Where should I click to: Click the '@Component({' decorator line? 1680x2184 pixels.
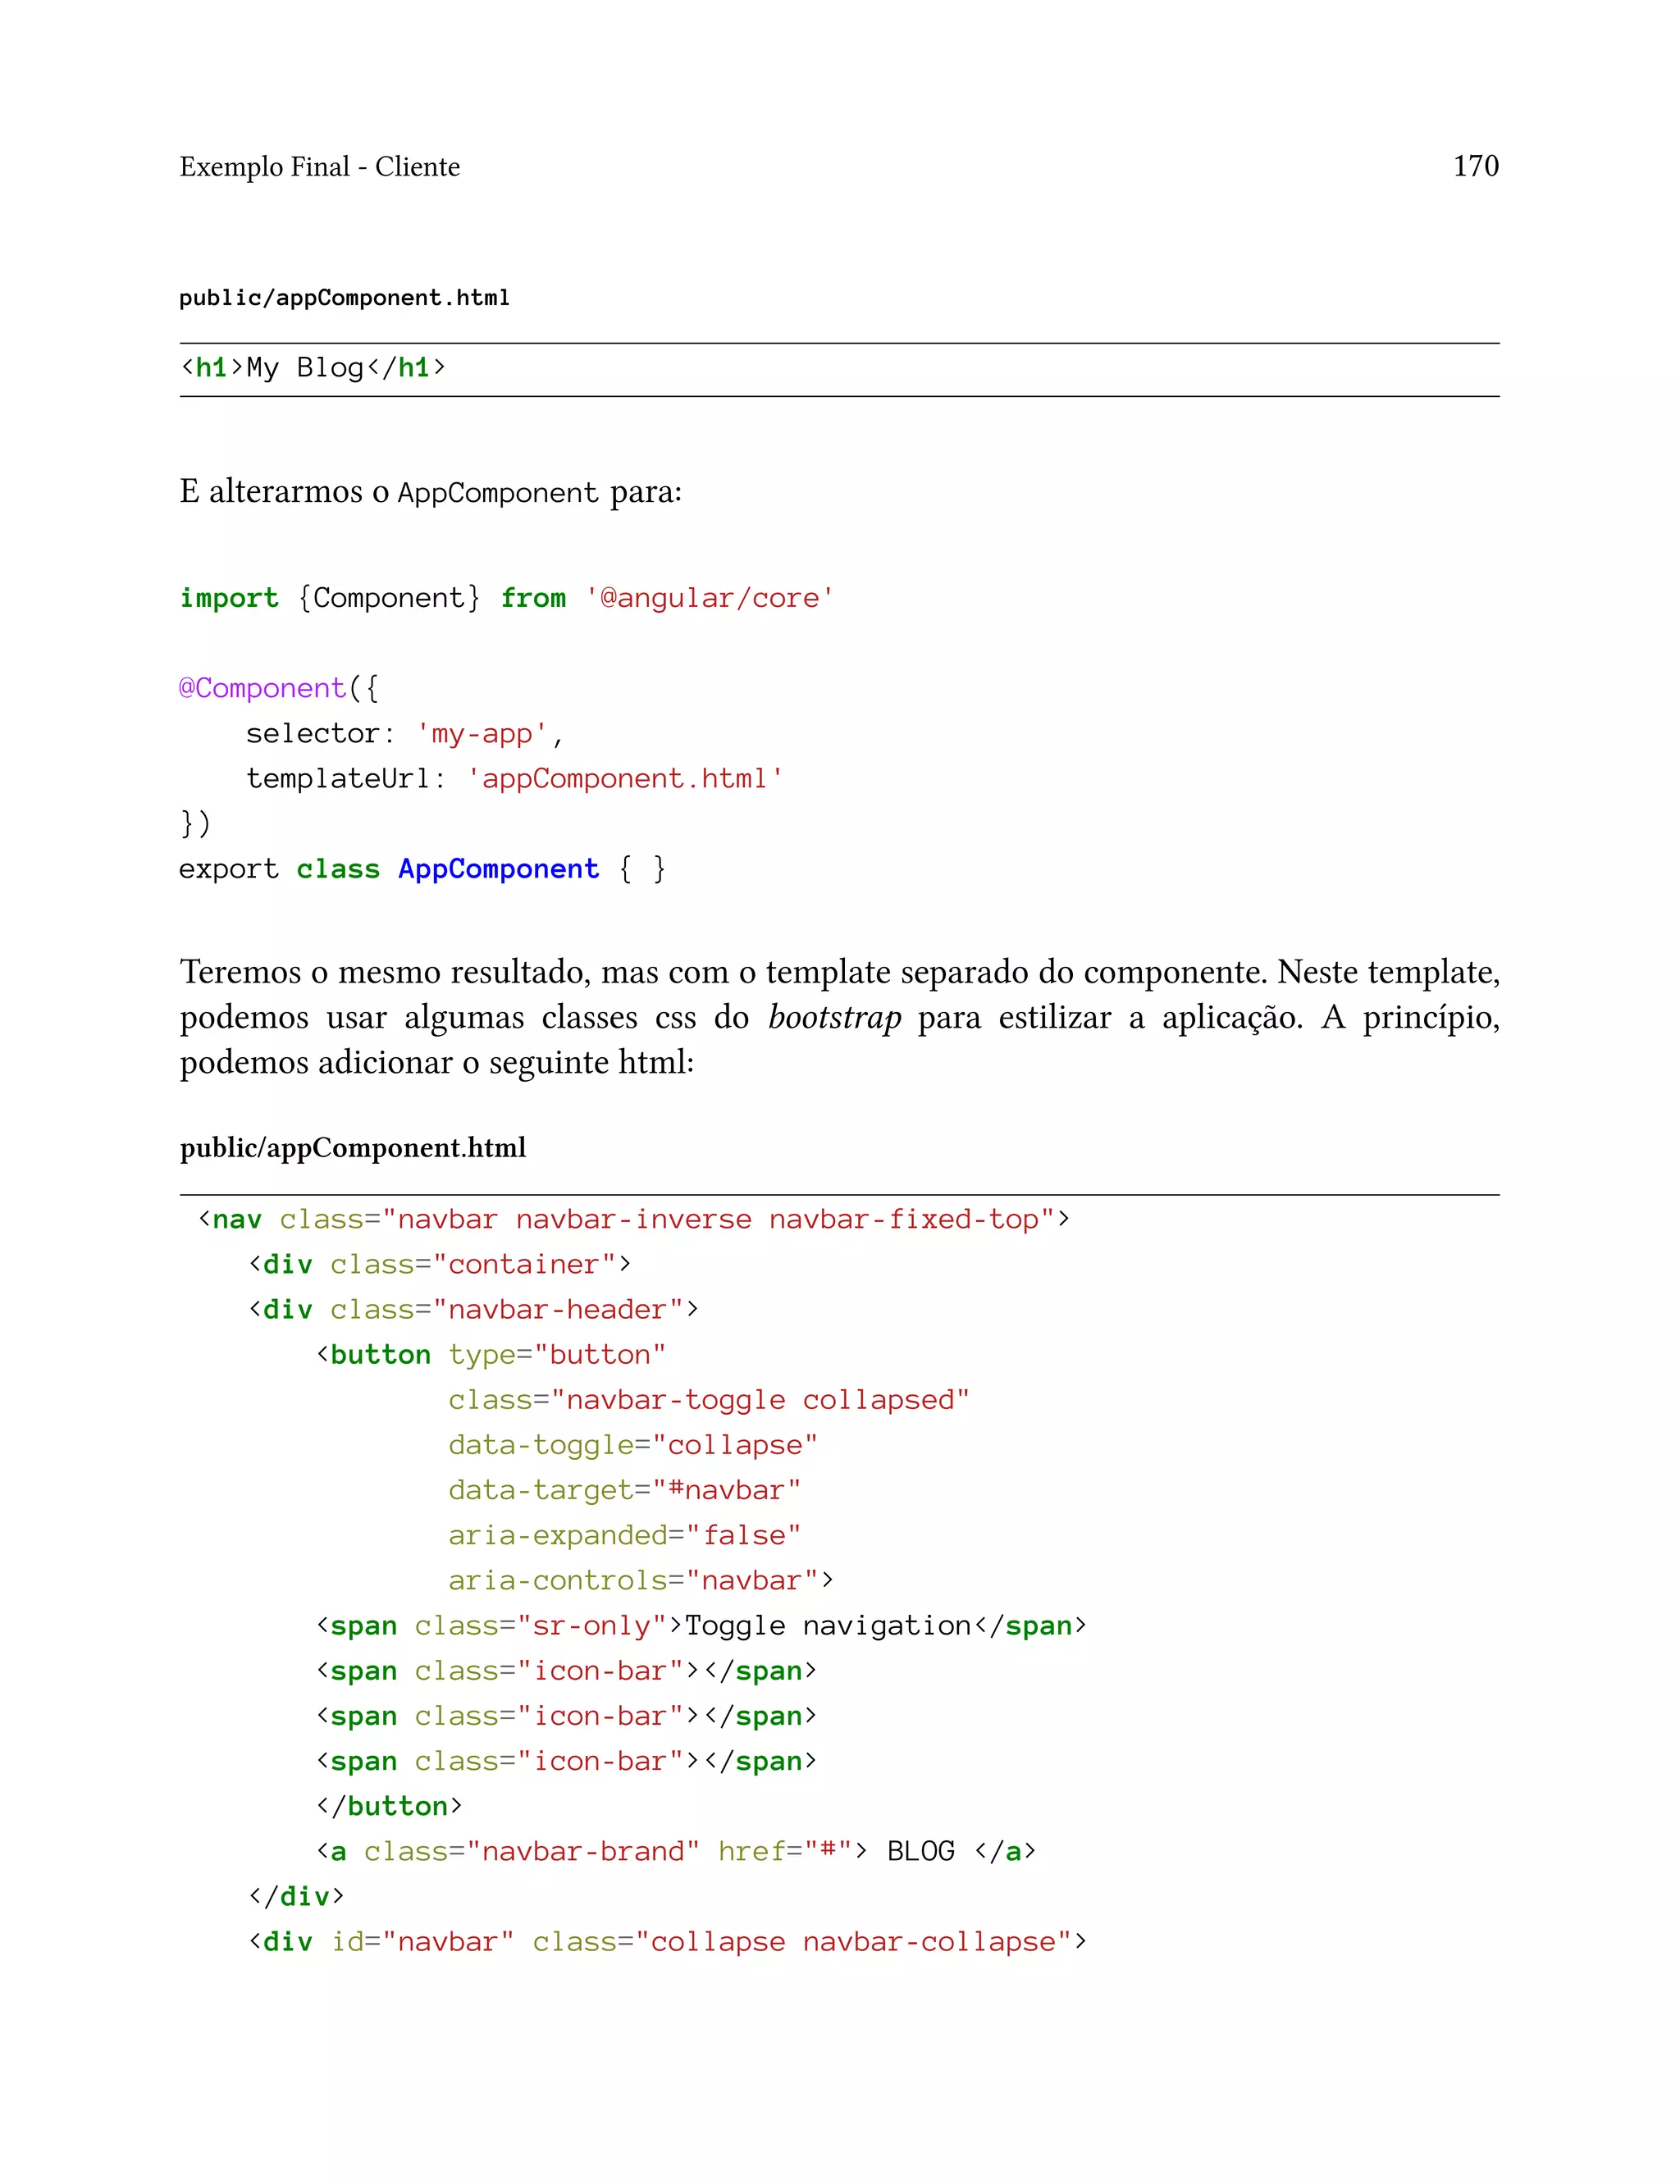pyautogui.click(x=279, y=688)
